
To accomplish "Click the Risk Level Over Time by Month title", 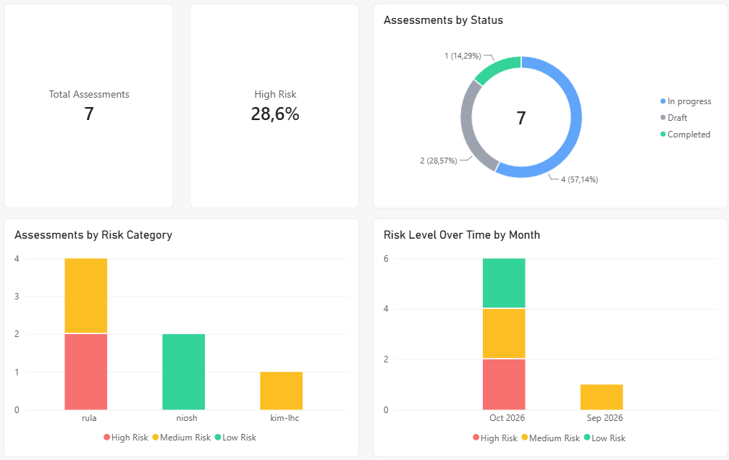I will 462,235.
